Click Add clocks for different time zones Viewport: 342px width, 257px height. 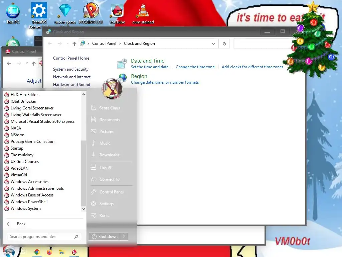[x=252, y=67]
